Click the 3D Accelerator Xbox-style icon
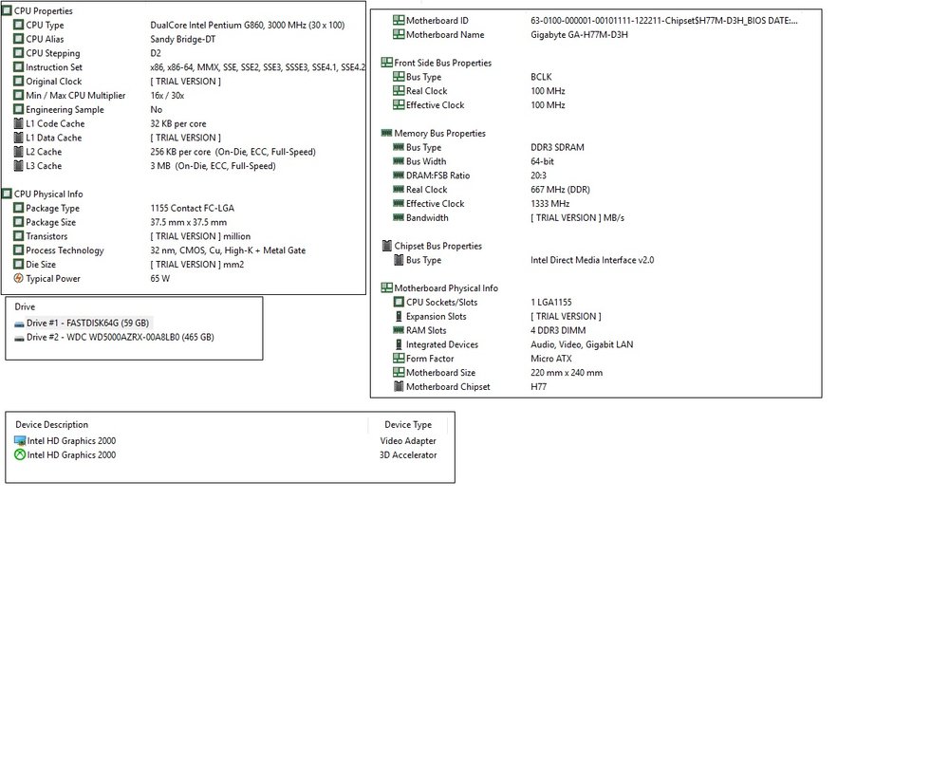This screenshot has width=949, height=759. coord(19,454)
